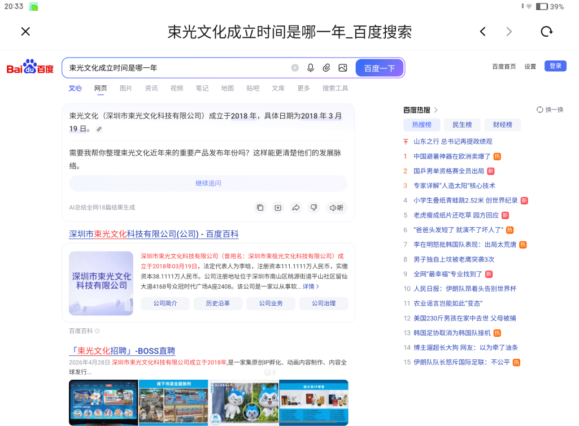Select the 民生榜 tab
This screenshot has width=579, height=426.
462,125
